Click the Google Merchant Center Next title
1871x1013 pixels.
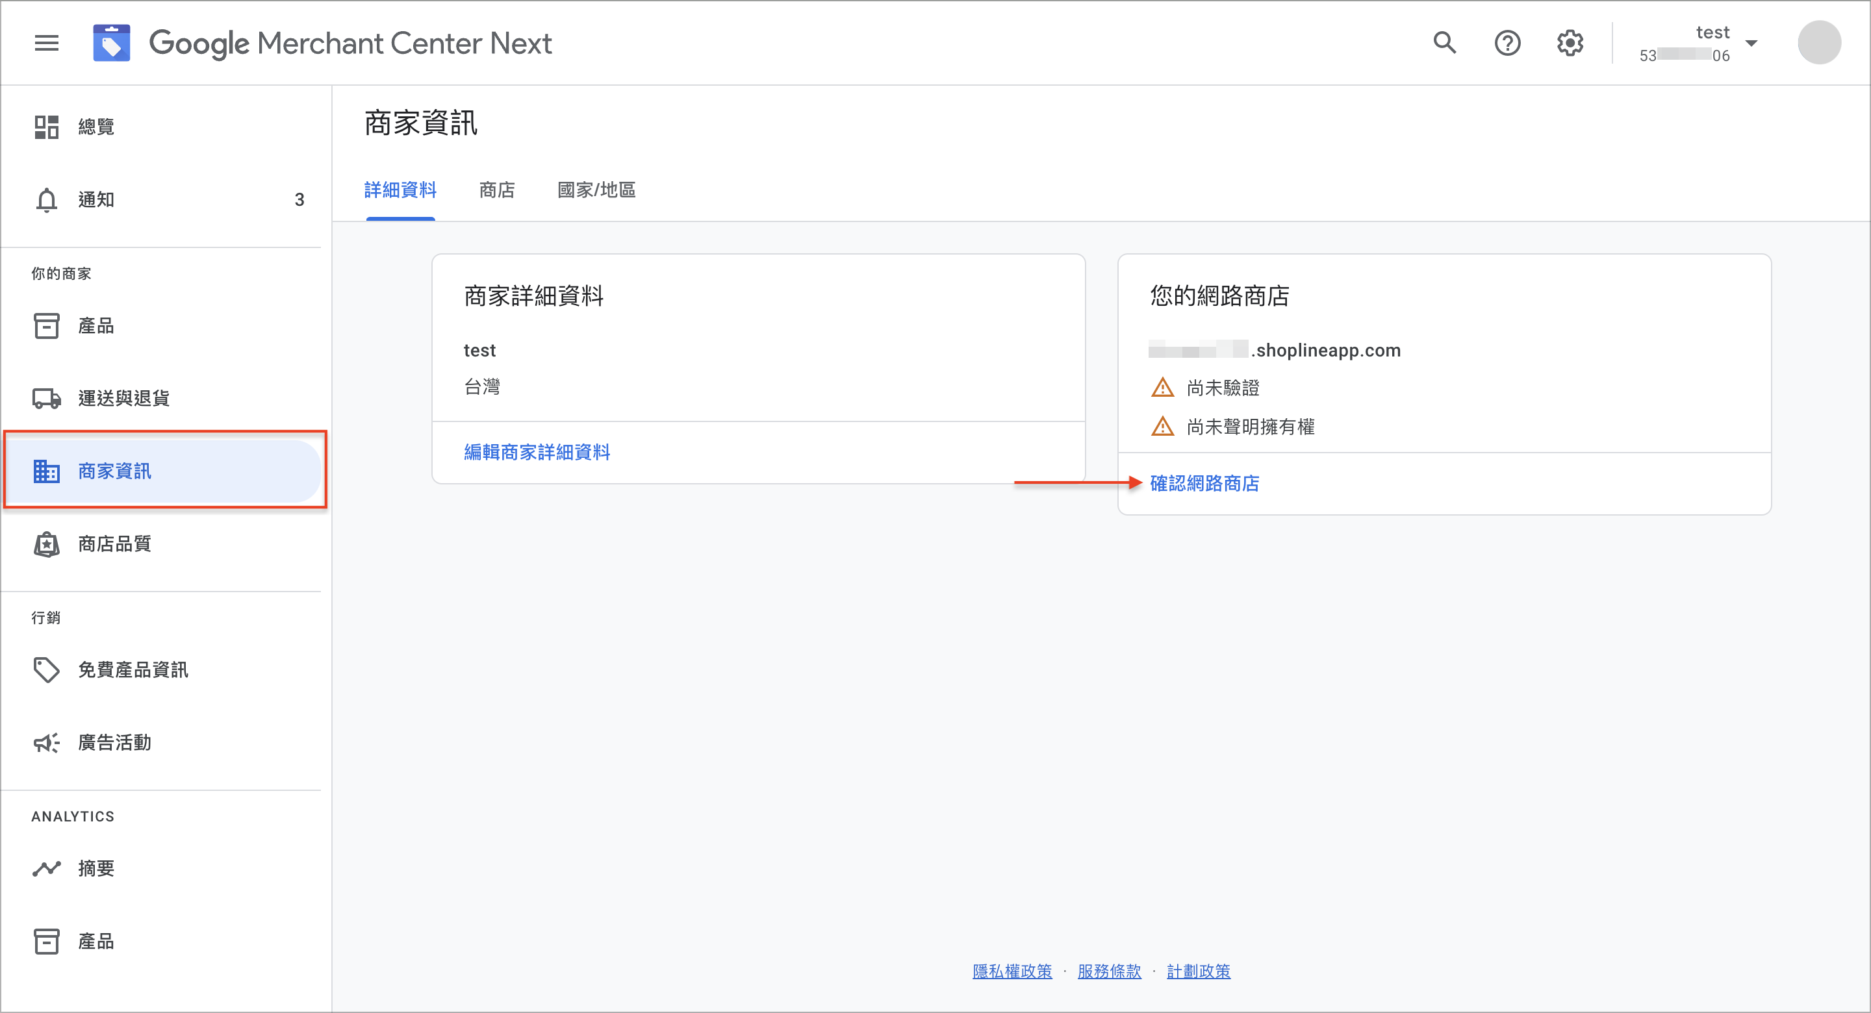(x=350, y=44)
